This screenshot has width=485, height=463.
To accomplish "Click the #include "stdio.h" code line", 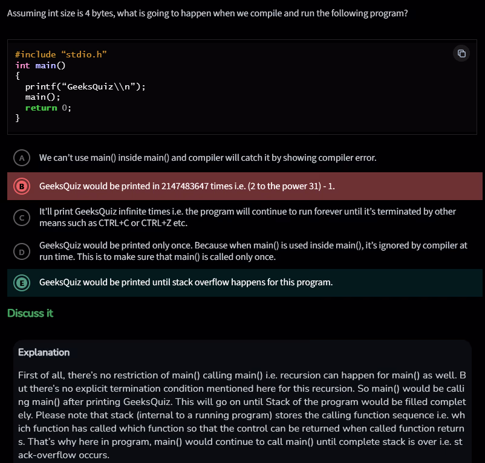I will pos(61,54).
